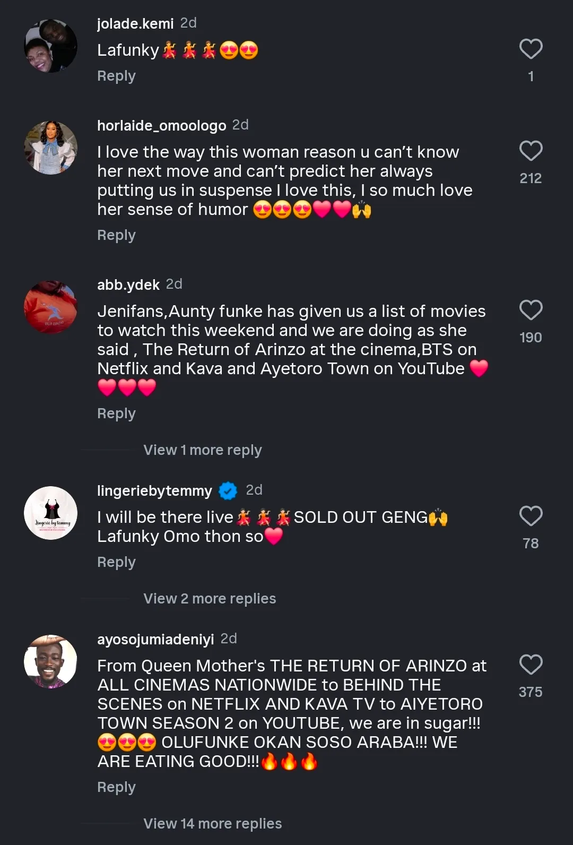
Task: Click lingeriebytemmy's blue verified badge
Action: (x=228, y=491)
